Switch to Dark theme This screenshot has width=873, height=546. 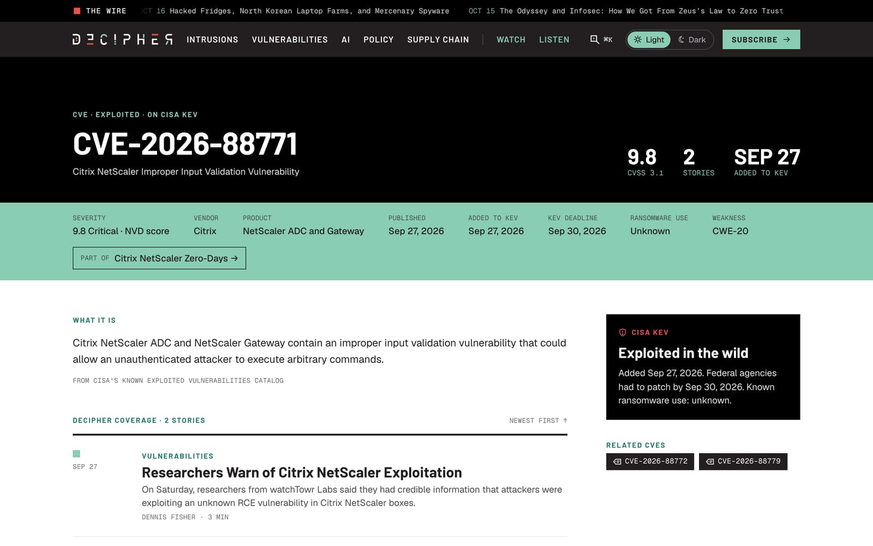click(692, 39)
